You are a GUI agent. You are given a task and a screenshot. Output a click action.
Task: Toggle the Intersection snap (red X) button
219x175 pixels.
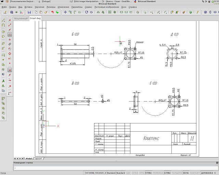click(x=10, y=70)
